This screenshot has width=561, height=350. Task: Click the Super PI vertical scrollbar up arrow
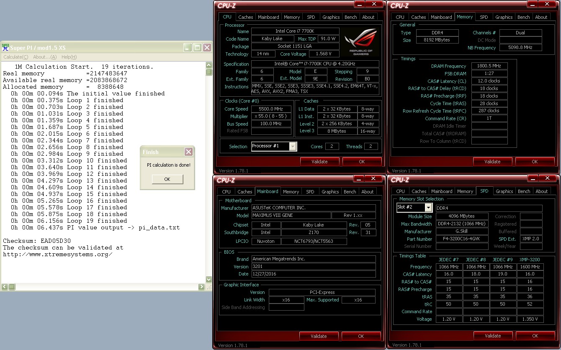tap(209, 65)
